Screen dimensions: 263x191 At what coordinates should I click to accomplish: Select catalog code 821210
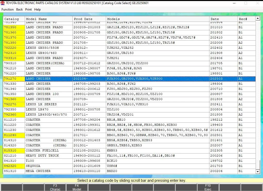tap(14, 156)
